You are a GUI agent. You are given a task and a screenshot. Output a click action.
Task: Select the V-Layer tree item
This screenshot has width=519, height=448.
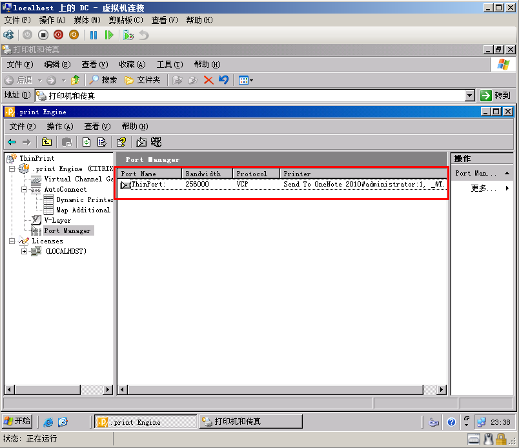[x=57, y=220]
